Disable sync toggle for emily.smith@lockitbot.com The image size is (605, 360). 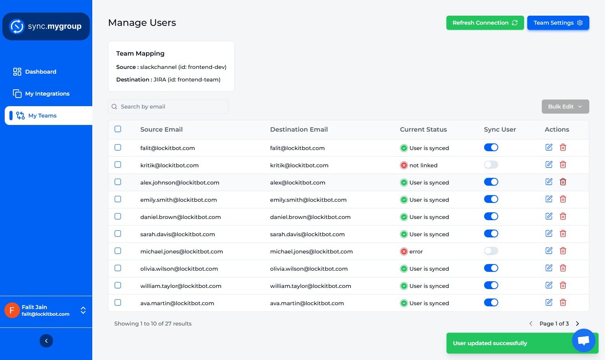491,199
